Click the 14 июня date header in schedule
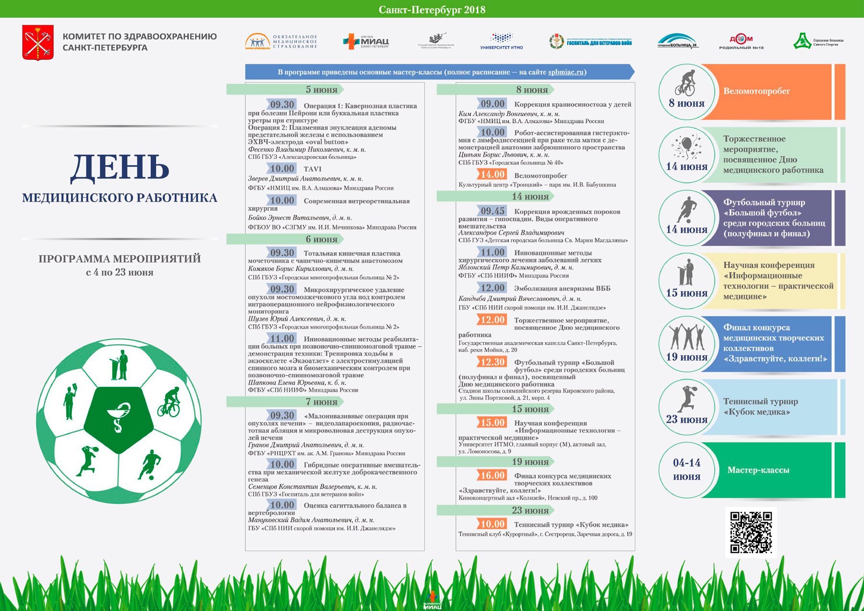Screen dimensions: 864x611 (530, 196)
